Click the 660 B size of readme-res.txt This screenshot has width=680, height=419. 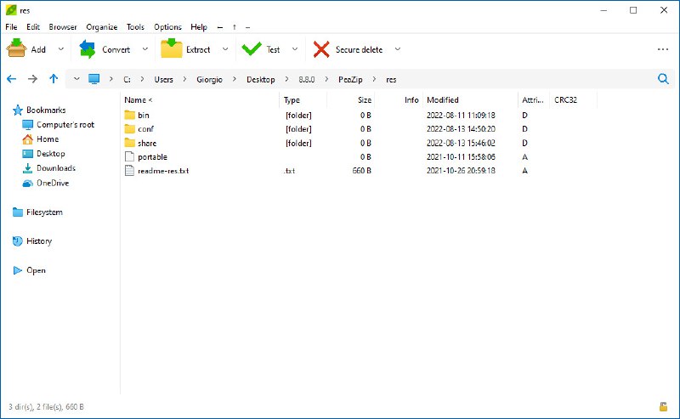click(361, 171)
